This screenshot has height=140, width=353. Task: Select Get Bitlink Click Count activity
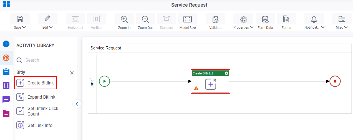38,111
